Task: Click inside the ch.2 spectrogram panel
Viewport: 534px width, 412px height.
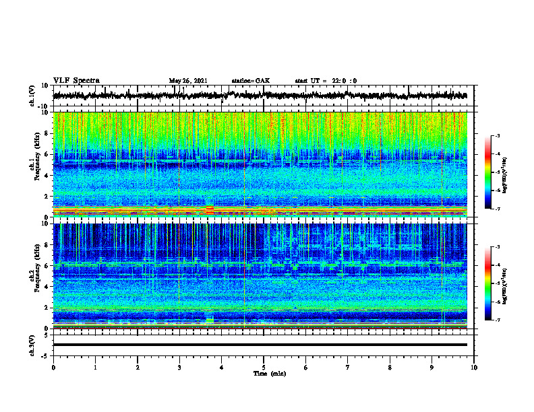Action: pos(260,276)
